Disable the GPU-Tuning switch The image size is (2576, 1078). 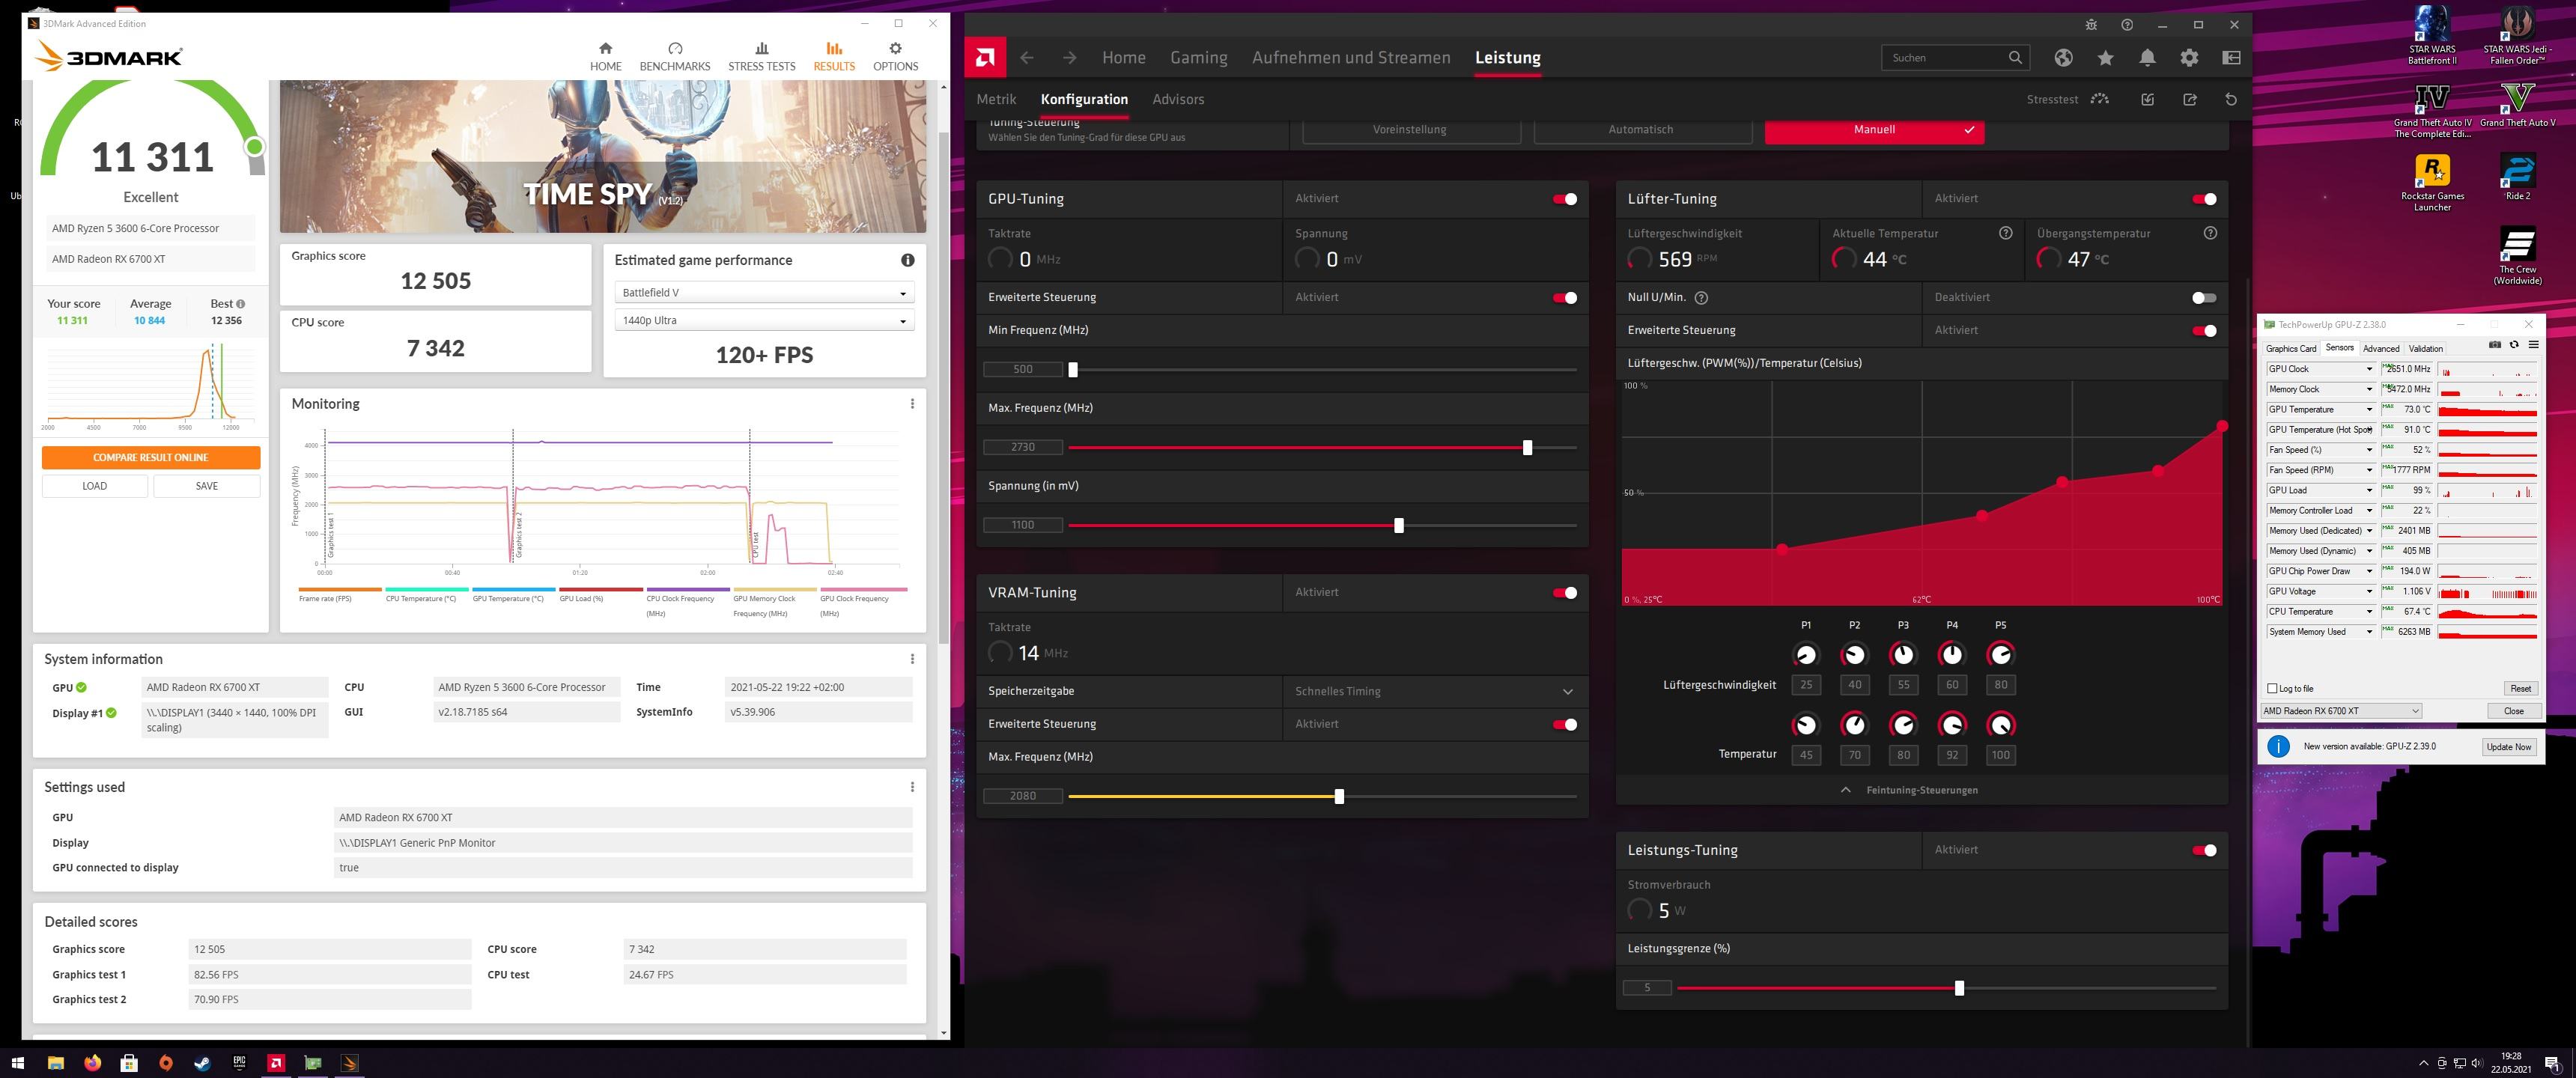(x=1564, y=199)
